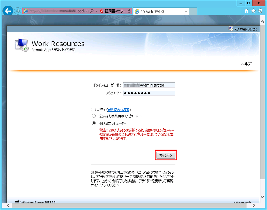This screenshot has height=210, width=267.
Task: Maximize the Internet Explorer window
Action: (x=249, y=3)
